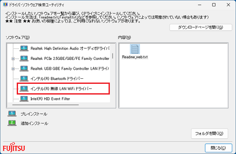The height and width of the screenshot is (154, 236).
Task: Click the ソフトウェア(D) label
Action: pyautogui.click(x=18, y=37)
